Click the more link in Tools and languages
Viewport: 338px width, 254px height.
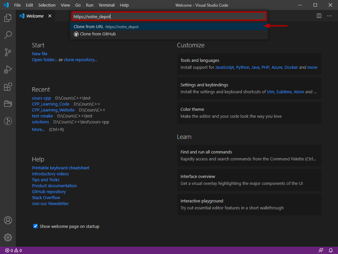pos(312,67)
